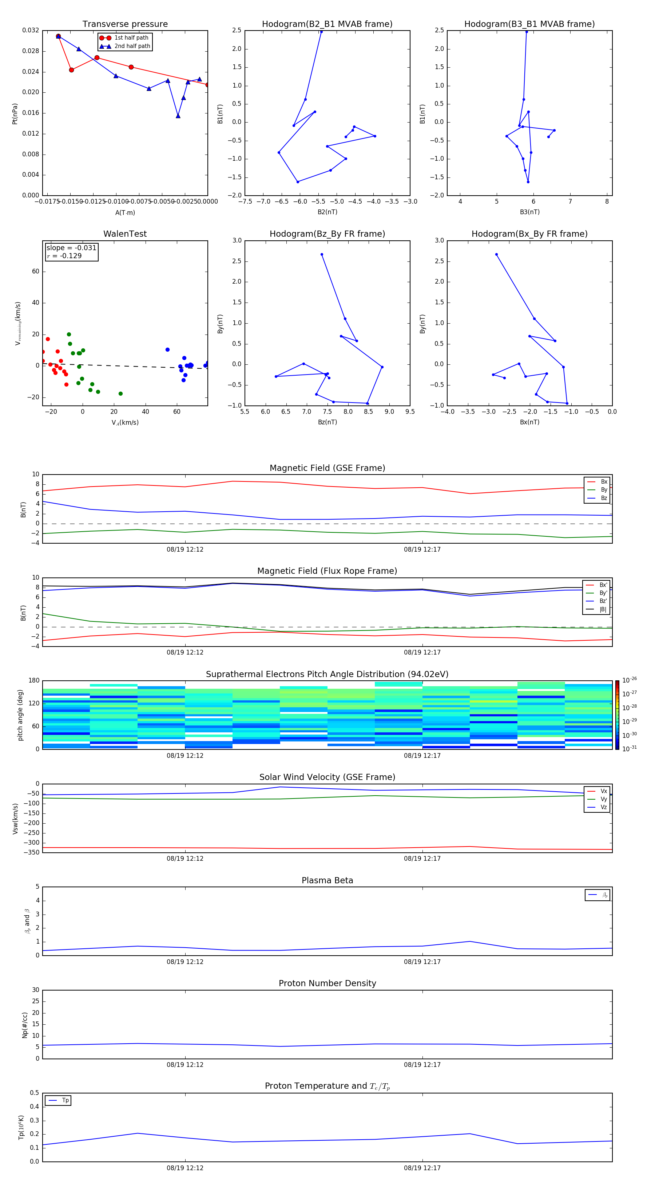The image size is (655, 1200).
Task: Click the "Transverse pressure" plot title
Action: point(125,24)
